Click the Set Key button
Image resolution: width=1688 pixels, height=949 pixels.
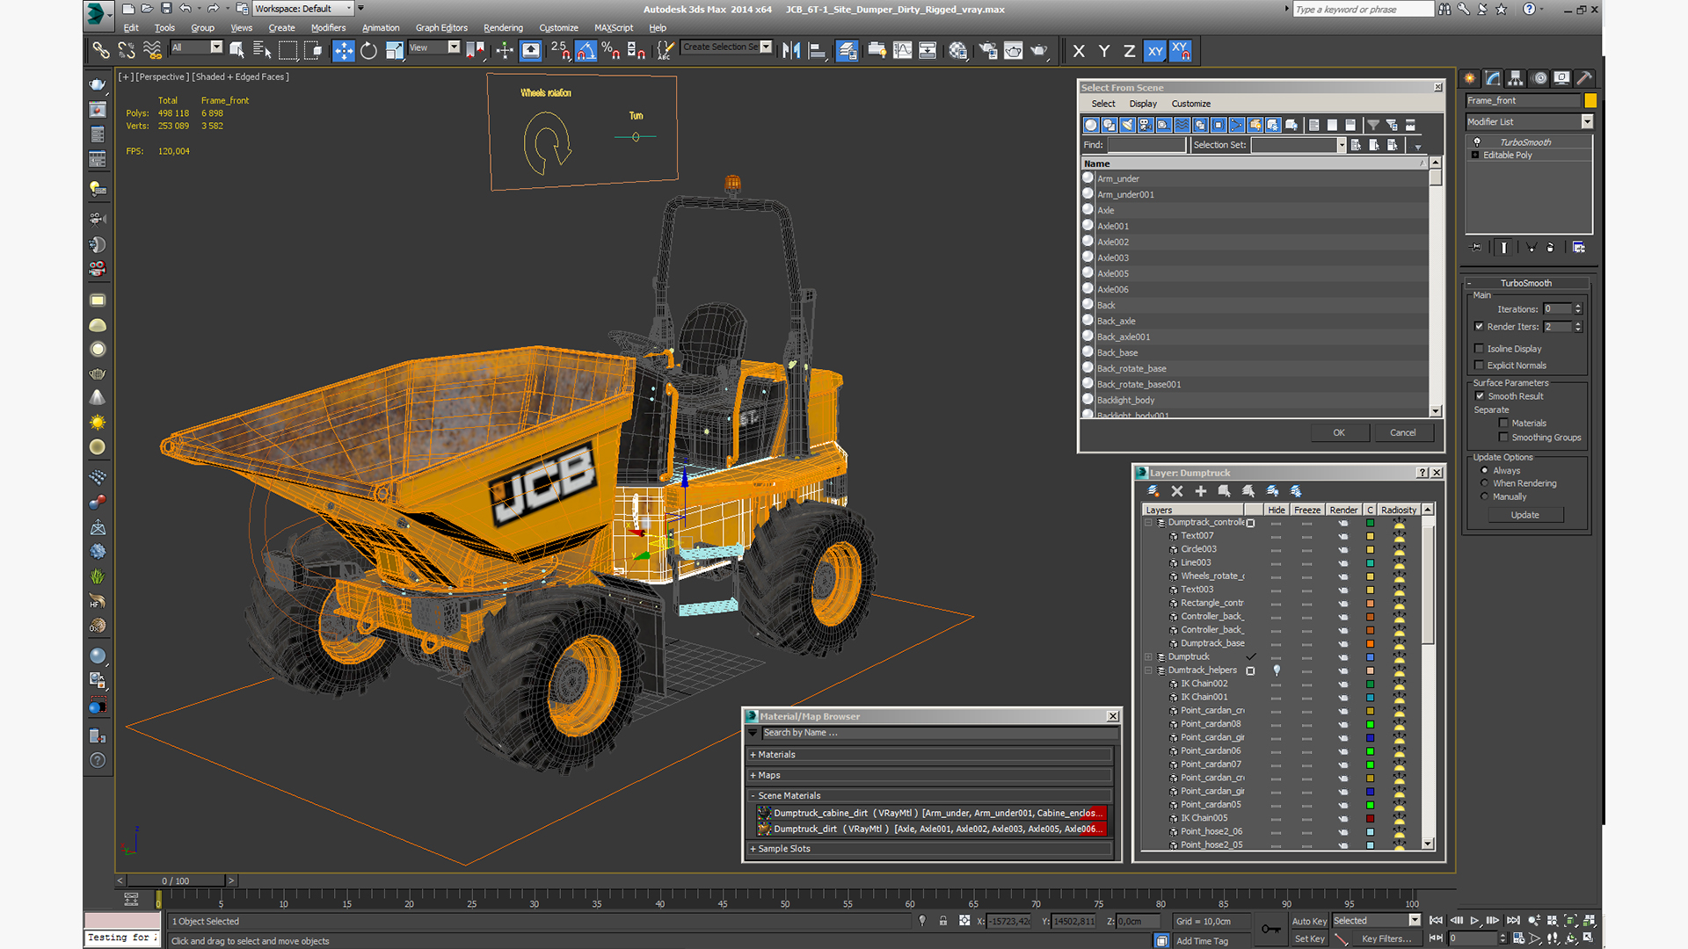(x=1308, y=938)
